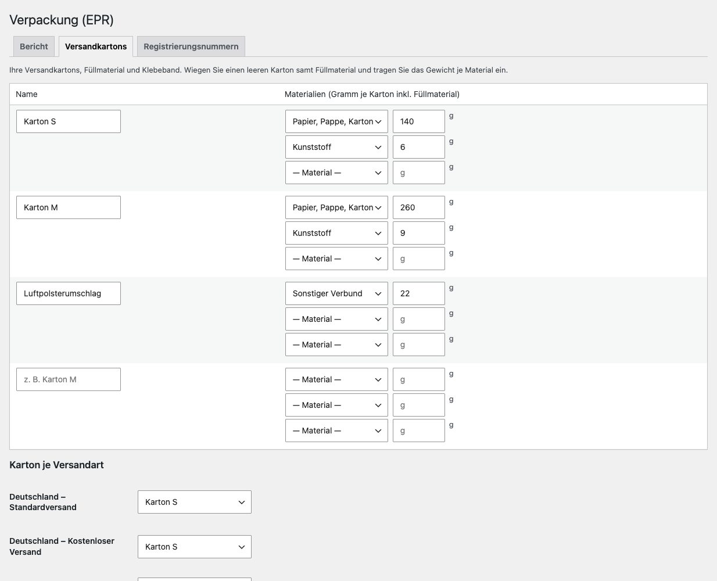Image resolution: width=717 pixels, height=581 pixels.
Task: Expand Karton S's unset Material dropdown
Action: pyautogui.click(x=336, y=173)
